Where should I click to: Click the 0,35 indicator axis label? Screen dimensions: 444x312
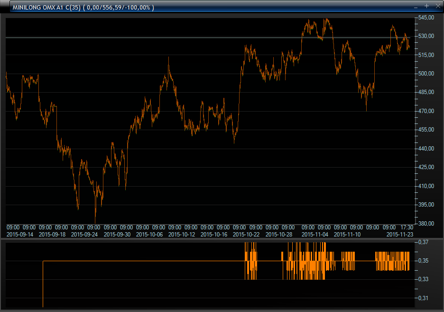423,261
